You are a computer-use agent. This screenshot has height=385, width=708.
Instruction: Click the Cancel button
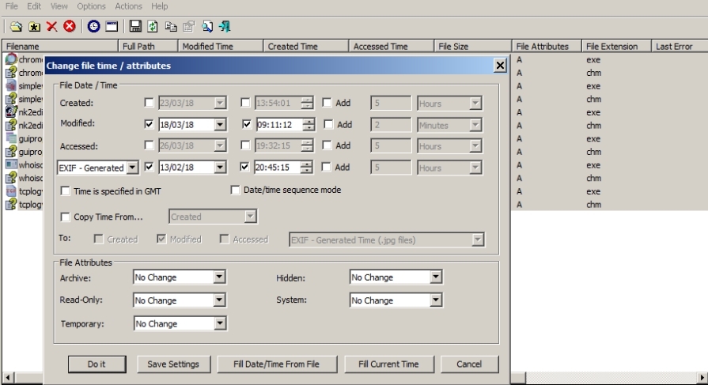tap(468, 364)
